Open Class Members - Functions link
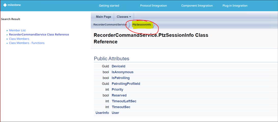 [27, 43]
